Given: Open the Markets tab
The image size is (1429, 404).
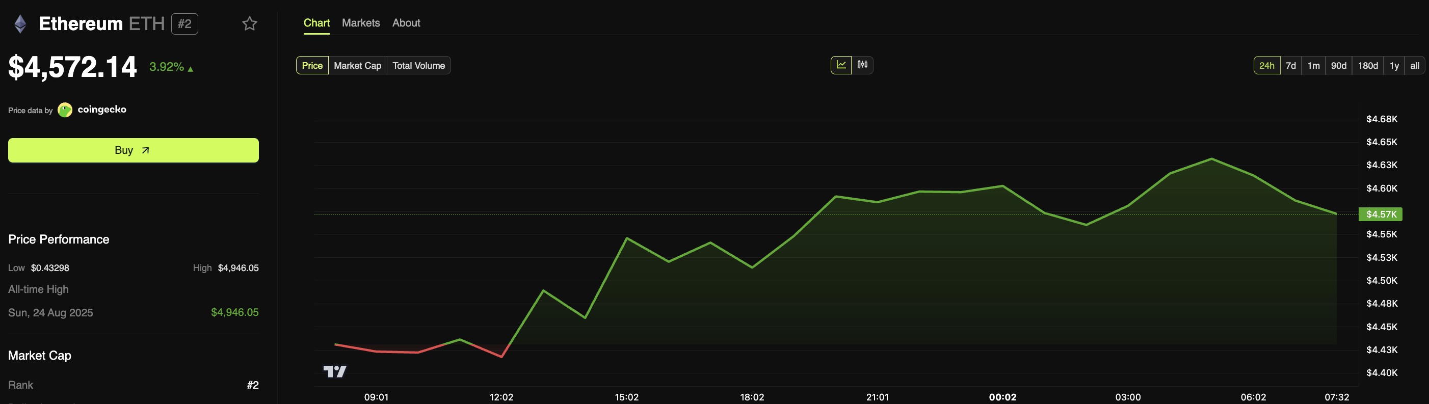Looking at the screenshot, I should click(361, 23).
